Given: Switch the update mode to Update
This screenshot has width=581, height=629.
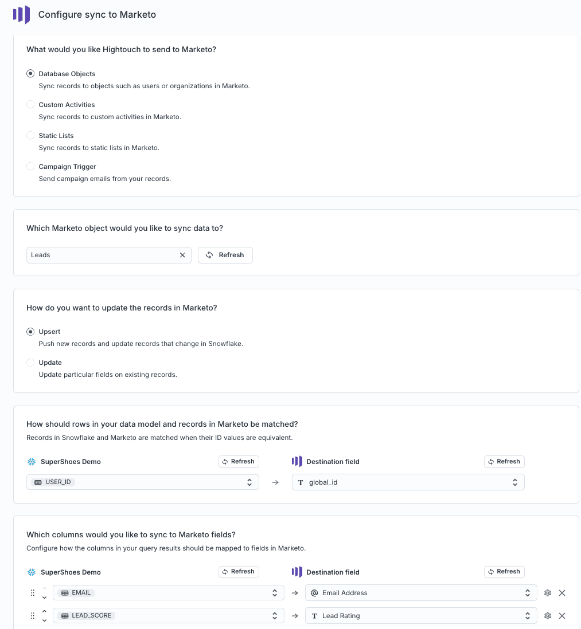Looking at the screenshot, I should pos(30,363).
